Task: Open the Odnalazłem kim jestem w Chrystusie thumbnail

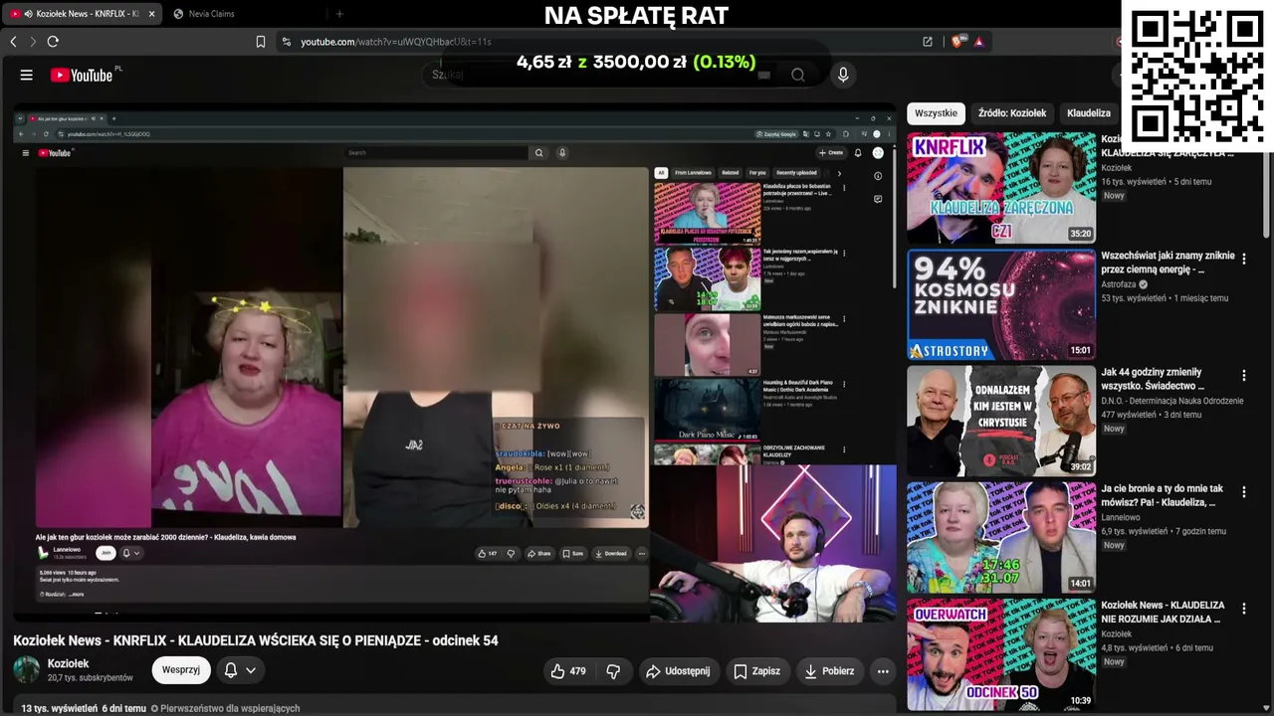Action: tap(1001, 421)
